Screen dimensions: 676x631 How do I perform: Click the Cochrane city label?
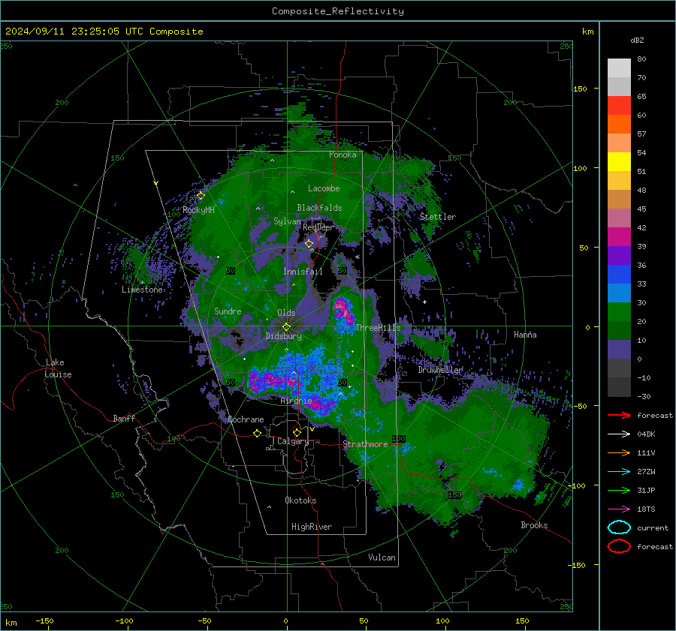click(246, 419)
